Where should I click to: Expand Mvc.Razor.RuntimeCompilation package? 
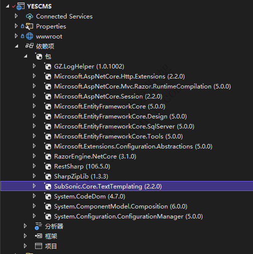point(34,86)
